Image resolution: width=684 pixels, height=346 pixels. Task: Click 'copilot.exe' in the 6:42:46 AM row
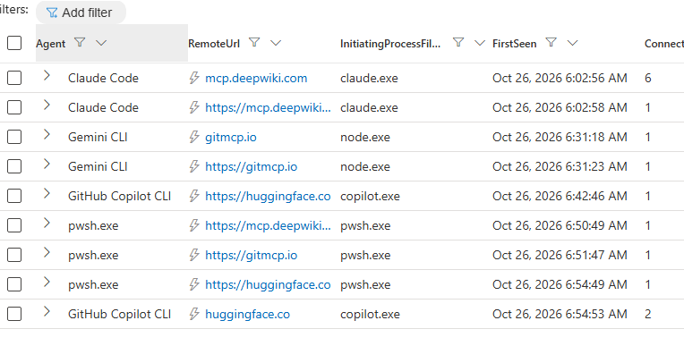[370, 196]
